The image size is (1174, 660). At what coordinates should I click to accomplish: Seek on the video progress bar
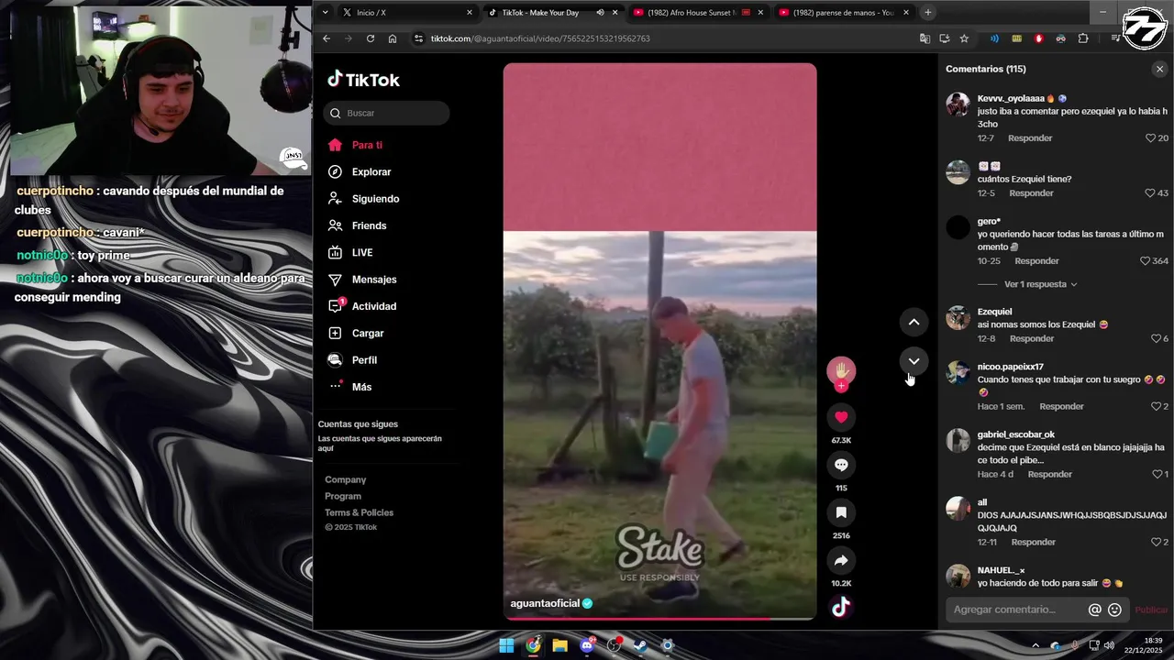point(659,619)
